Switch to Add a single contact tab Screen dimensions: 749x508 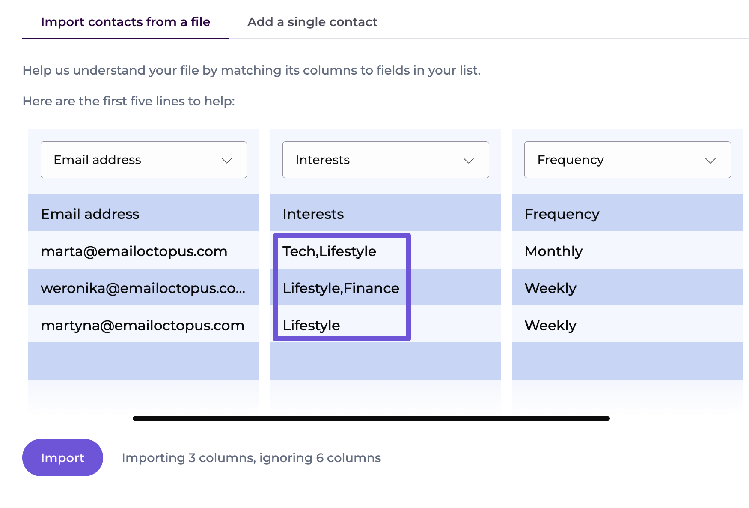click(x=312, y=22)
